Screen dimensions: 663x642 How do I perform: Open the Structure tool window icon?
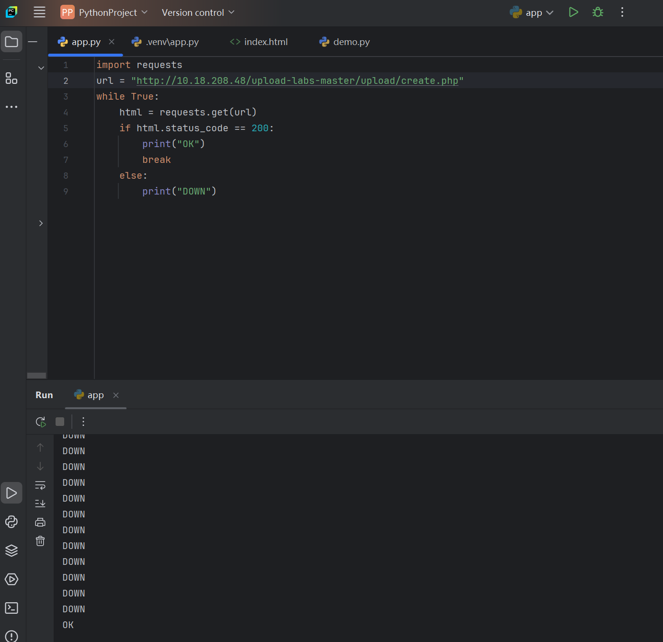coord(11,78)
